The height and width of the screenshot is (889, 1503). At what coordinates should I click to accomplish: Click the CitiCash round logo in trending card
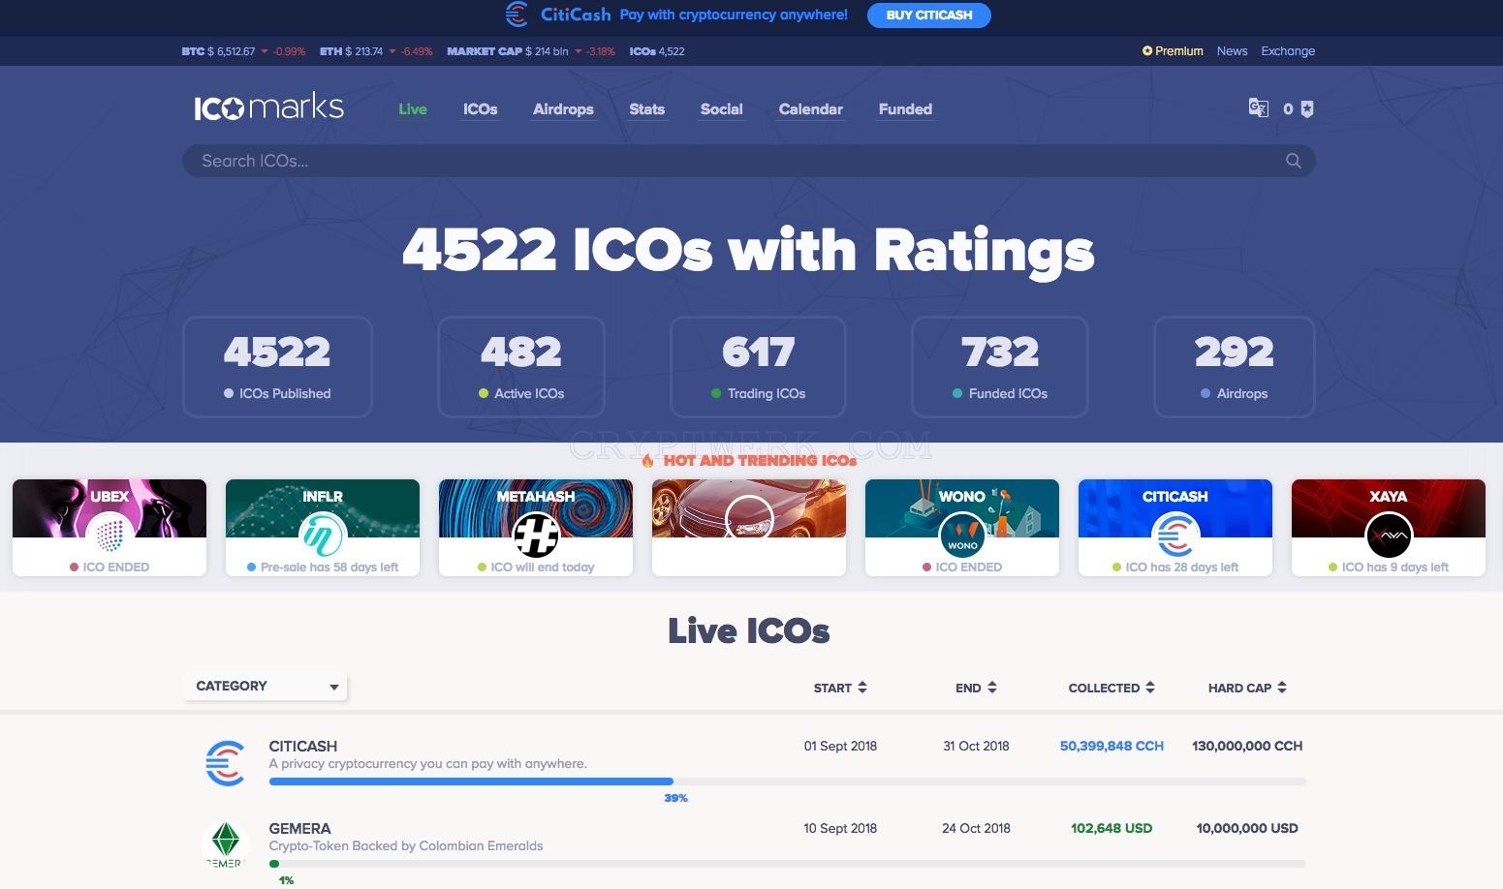point(1175,534)
